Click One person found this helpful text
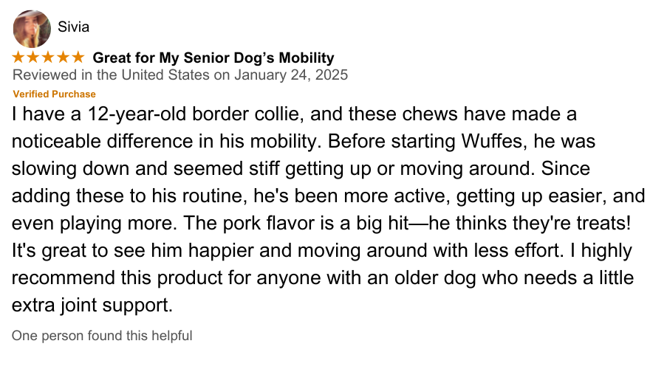This screenshot has width=650, height=369. pos(102,336)
